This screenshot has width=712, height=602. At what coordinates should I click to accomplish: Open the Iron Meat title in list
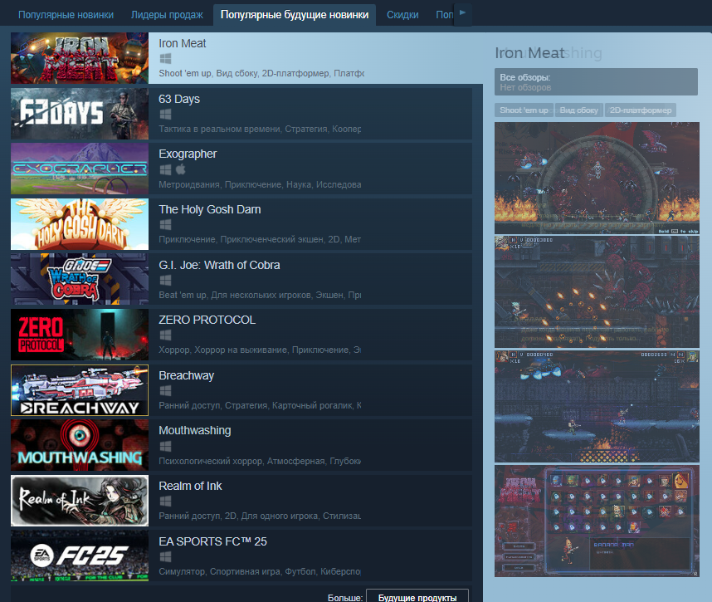pos(182,44)
